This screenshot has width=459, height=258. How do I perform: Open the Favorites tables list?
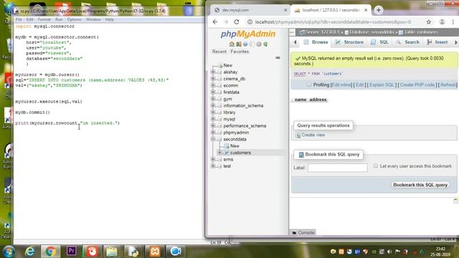(x=240, y=52)
